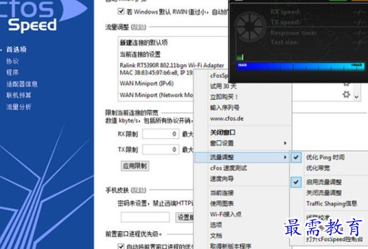This screenshot has height=249, width=368.
Task: Click the blue gradient speed scale bar
Action: tap(301, 67)
